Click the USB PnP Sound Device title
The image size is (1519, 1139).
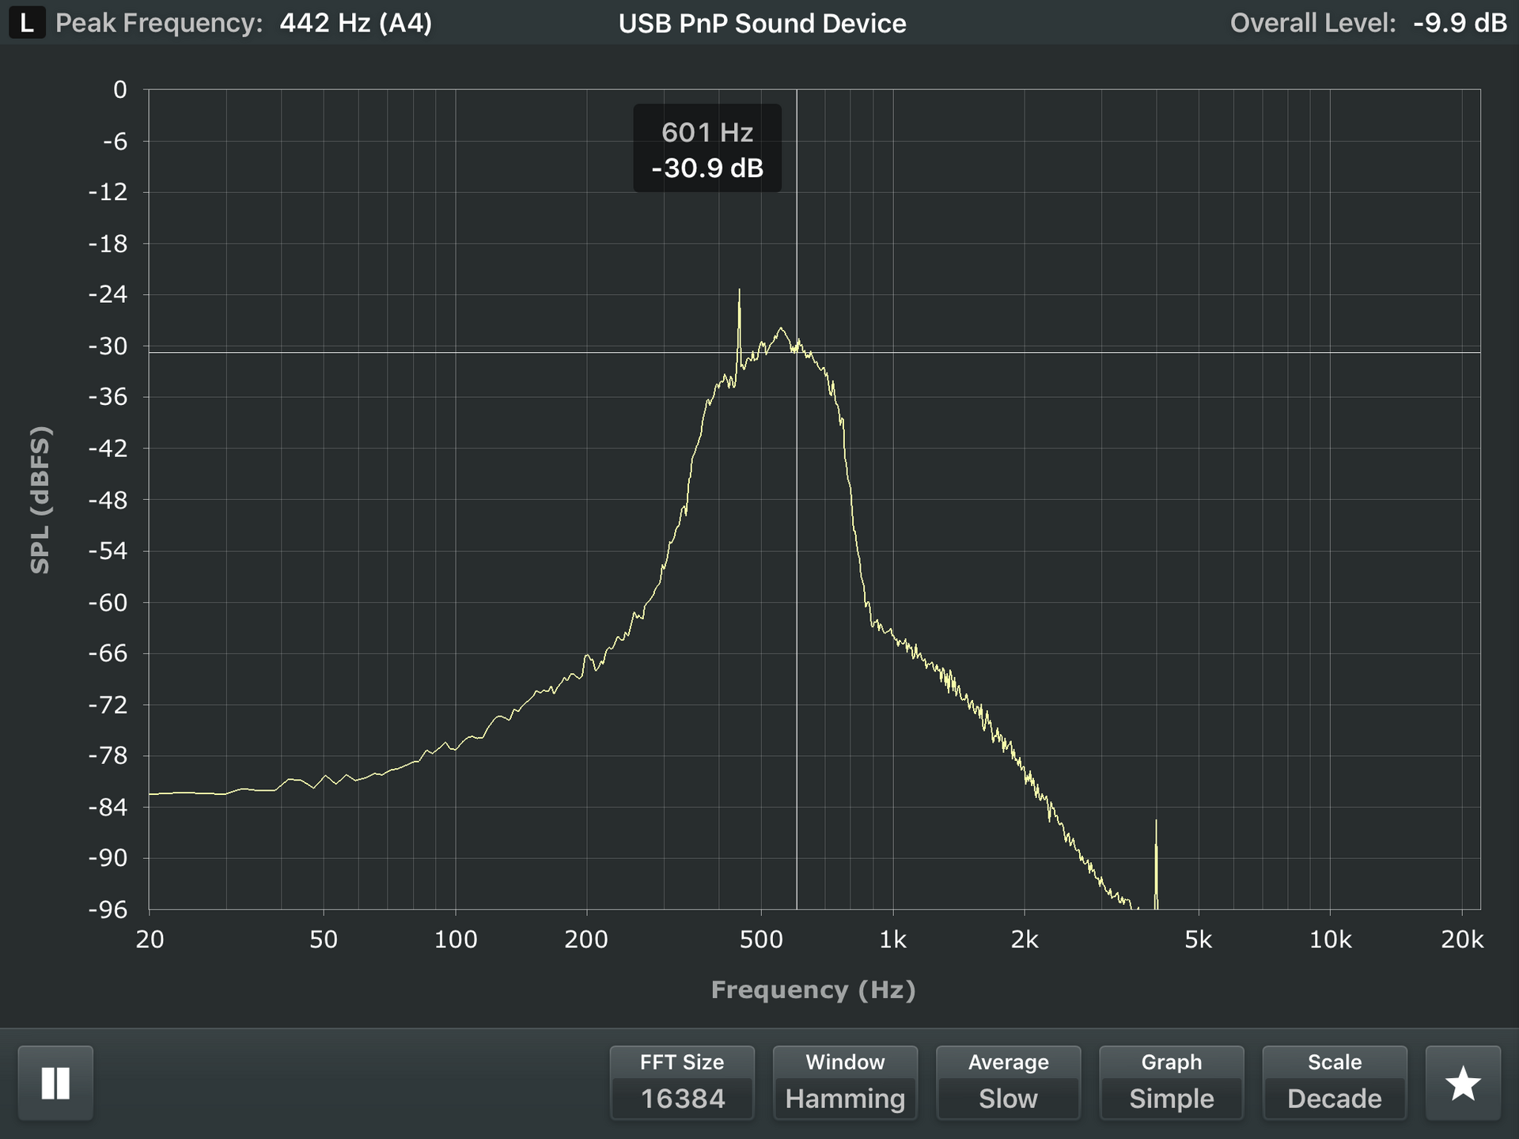click(x=762, y=23)
